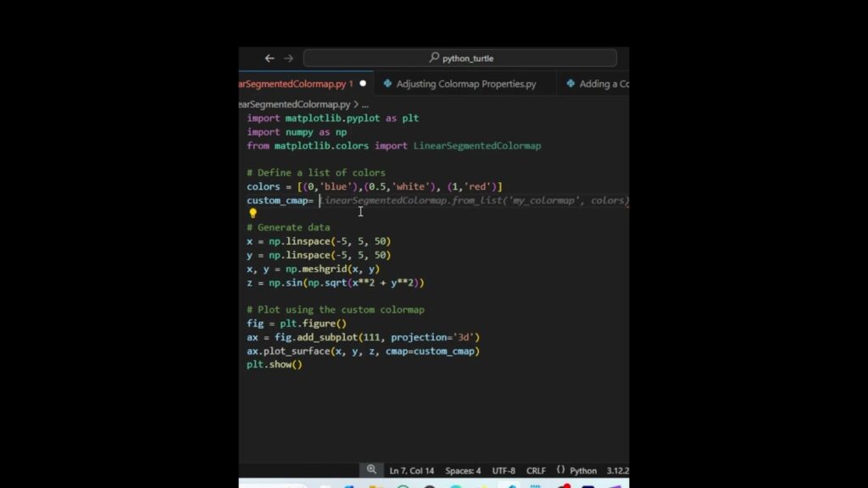Screen dimensions: 868x488
Task: Open 'Spaces: 4' indentation setting
Action: tap(463, 471)
